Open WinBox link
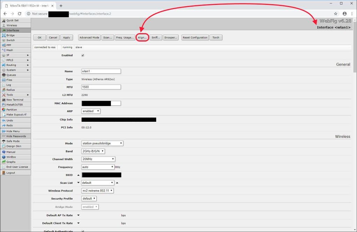This screenshot has width=357, height=232. tap(15, 157)
